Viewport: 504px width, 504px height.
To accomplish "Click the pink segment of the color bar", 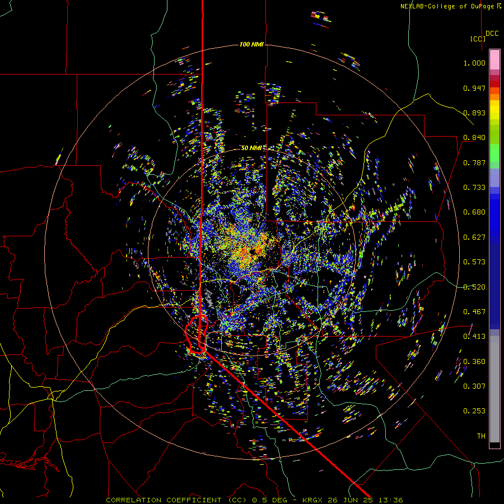I will click(x=494, y=59).
